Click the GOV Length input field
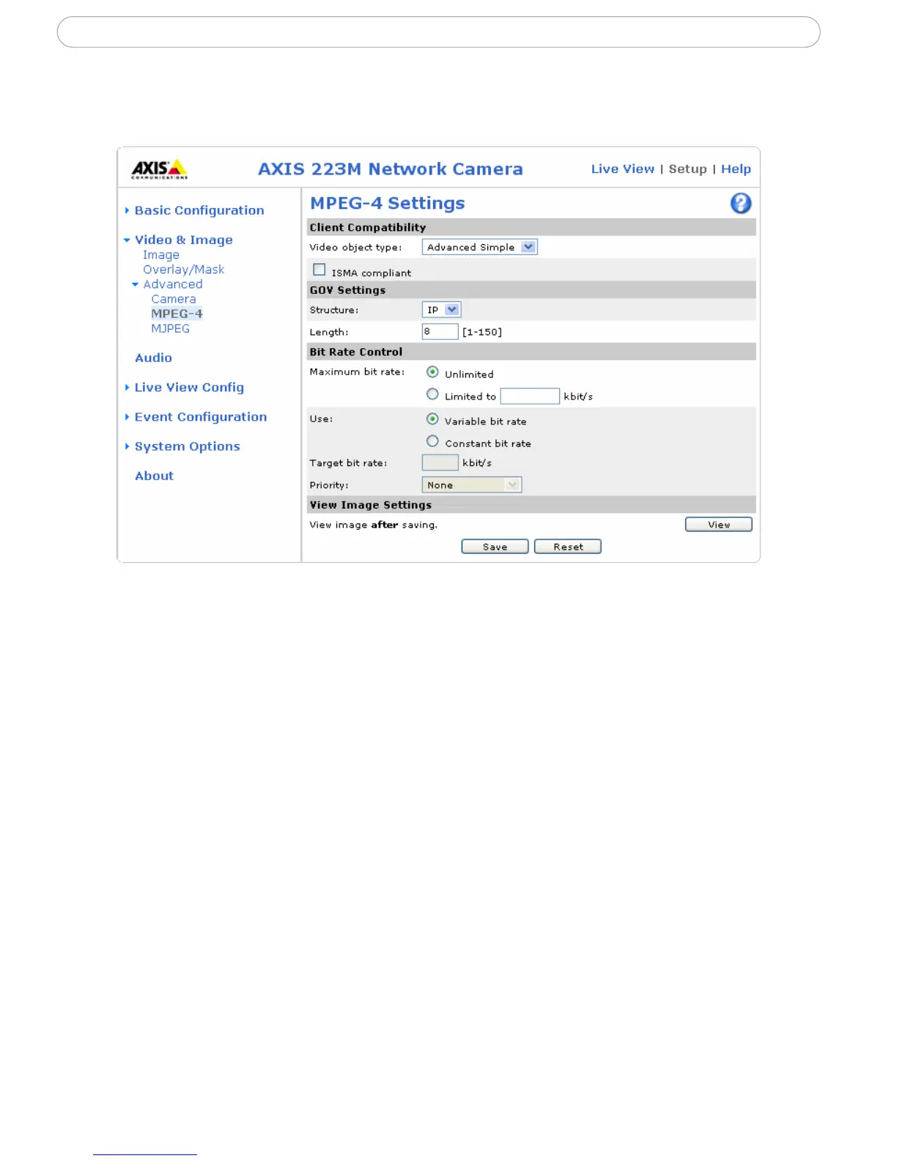 click(440, 331)
